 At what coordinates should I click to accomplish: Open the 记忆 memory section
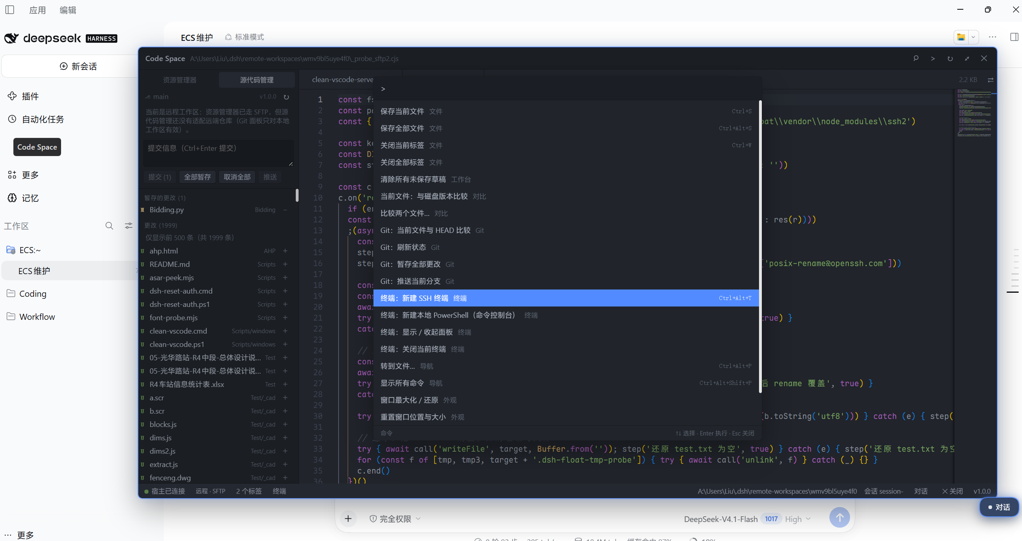[23, 198]
